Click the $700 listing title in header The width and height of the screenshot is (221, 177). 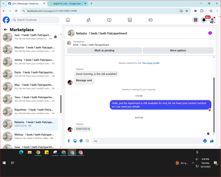click(91, 45)
